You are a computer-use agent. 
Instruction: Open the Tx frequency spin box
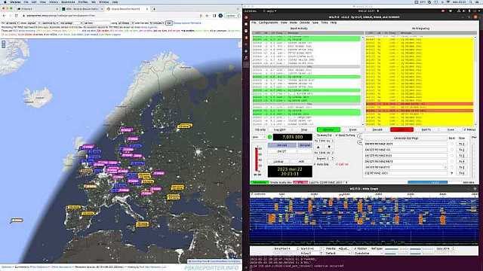(x=324, y=141)
